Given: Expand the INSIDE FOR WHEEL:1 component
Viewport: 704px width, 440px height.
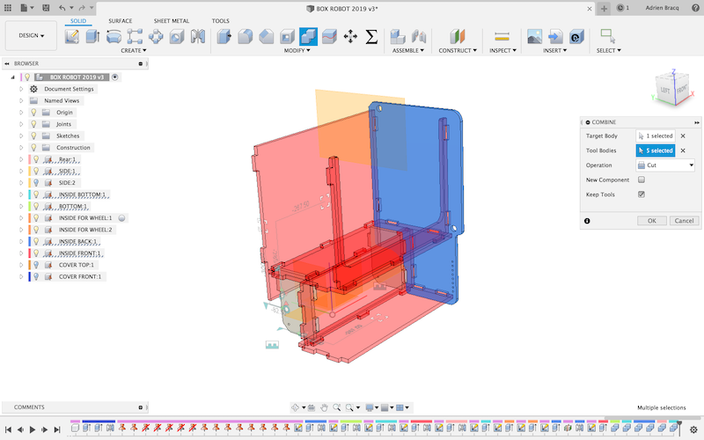Looking at the screenshot, I should point(21,217).
